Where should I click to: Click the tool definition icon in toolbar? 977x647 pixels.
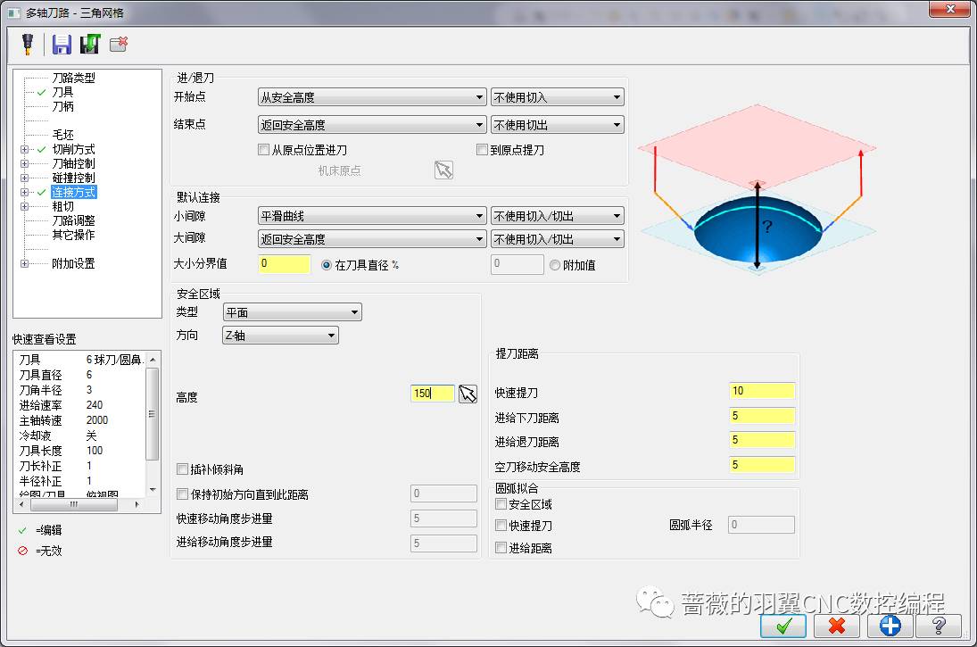point(28,45)
